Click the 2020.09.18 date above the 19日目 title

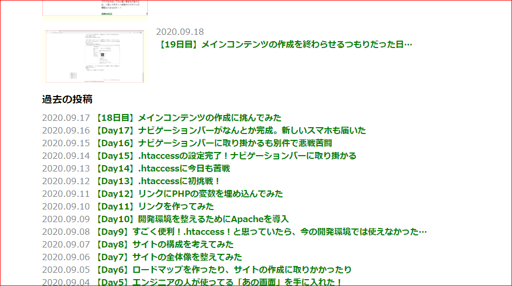pos(179,32)
